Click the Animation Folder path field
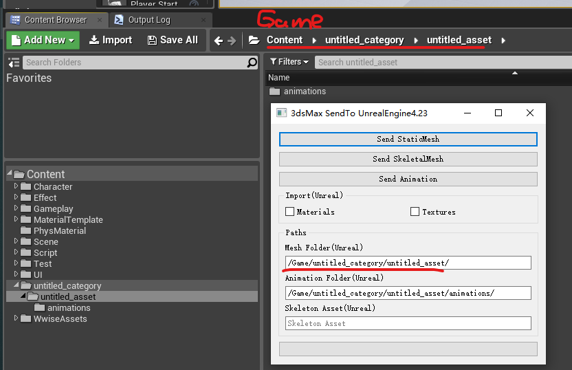 point(408,293)
